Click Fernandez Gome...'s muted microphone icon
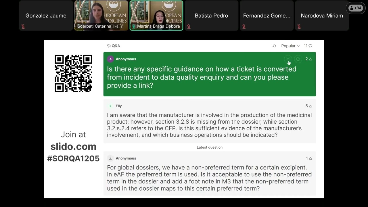Image resolution: width=368 pixels, height=207 pixels. point(244,26)
